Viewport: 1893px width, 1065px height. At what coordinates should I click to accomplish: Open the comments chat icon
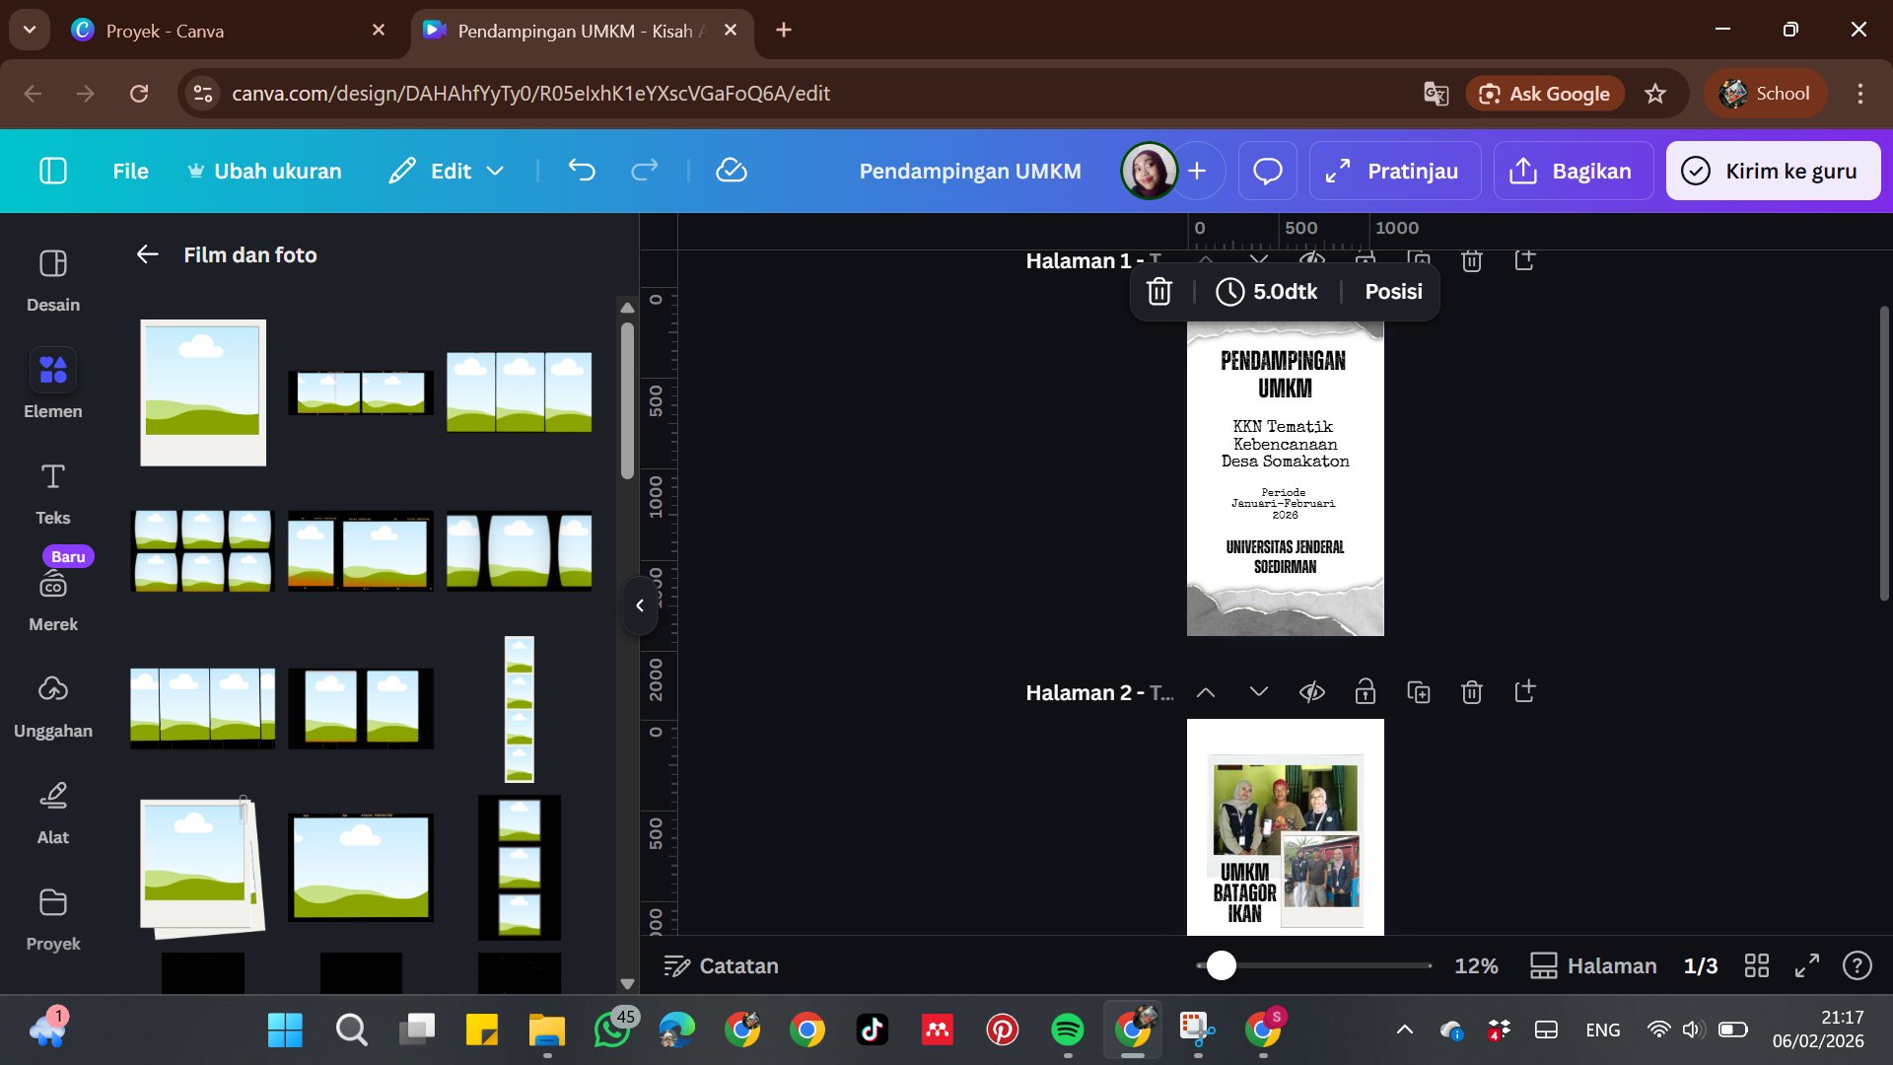click(1267, 170)
